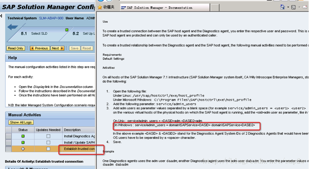Expand the dropdown arrow next to Home icon
This screenshot has width=309, height=169.
point(288,7)
